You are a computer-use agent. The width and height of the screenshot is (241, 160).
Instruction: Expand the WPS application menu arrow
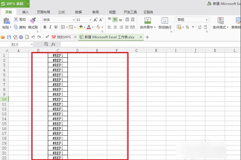pos(28,4)
